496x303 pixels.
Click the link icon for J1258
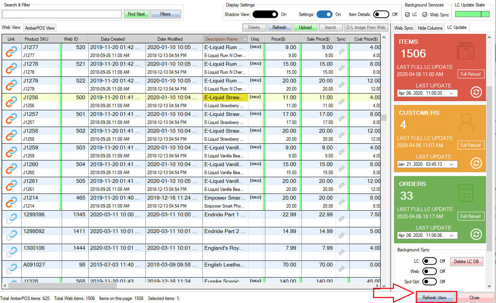(x=11, y=135)
